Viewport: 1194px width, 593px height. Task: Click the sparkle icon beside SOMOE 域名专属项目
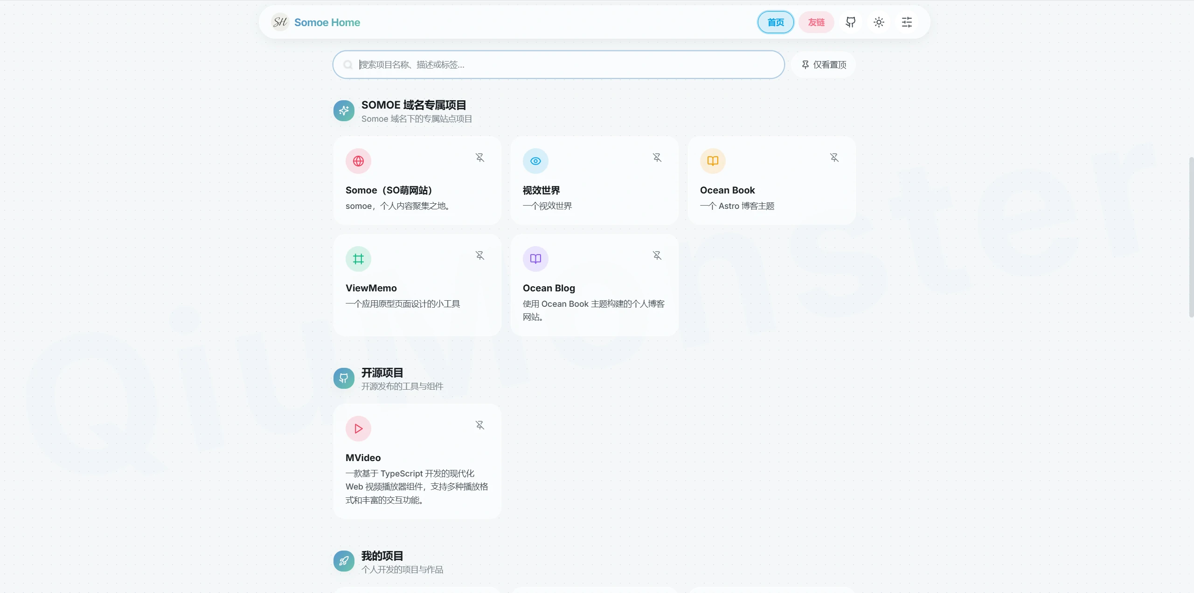tap(344, 110)
